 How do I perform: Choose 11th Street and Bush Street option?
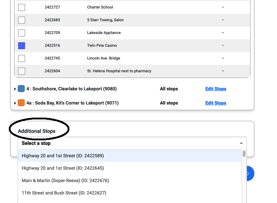point(130,193)
